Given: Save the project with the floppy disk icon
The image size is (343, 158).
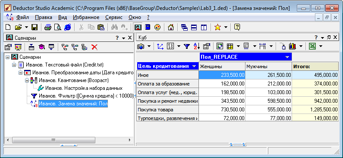Looking at the screenshot, I should [x=35, y=27].
